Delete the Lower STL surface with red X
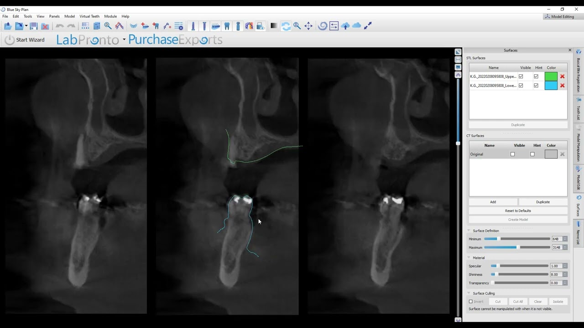This screenshot has height=328, width=584. pyautogui.click(x=562, y=86)
